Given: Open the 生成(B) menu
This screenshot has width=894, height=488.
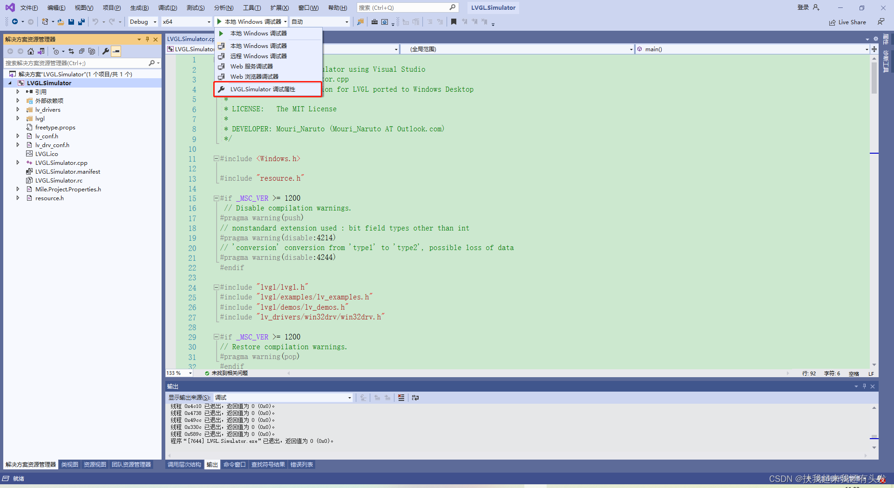Looking at the screenshot, I should click(x=139, y=7).
